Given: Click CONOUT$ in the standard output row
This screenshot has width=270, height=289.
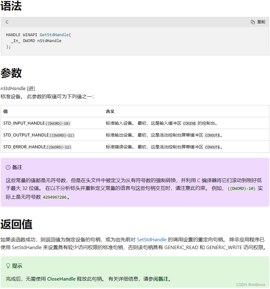Looking at the screenshot, I should click(x=212, y=135).
